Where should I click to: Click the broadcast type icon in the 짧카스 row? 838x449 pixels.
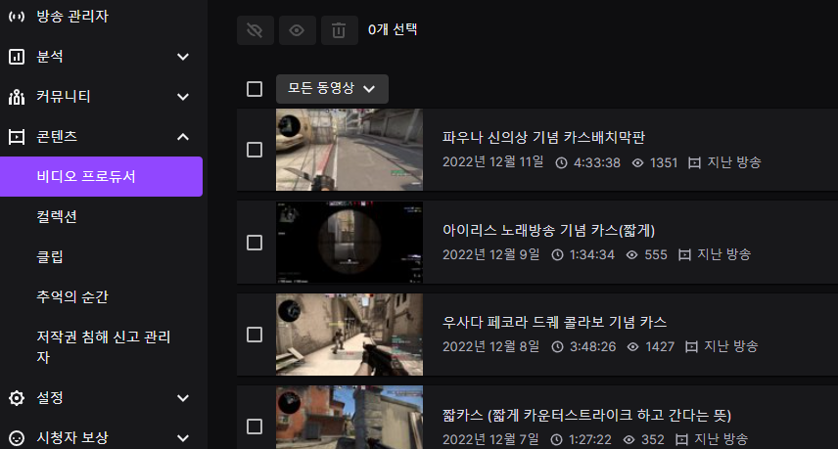[681, 439]
